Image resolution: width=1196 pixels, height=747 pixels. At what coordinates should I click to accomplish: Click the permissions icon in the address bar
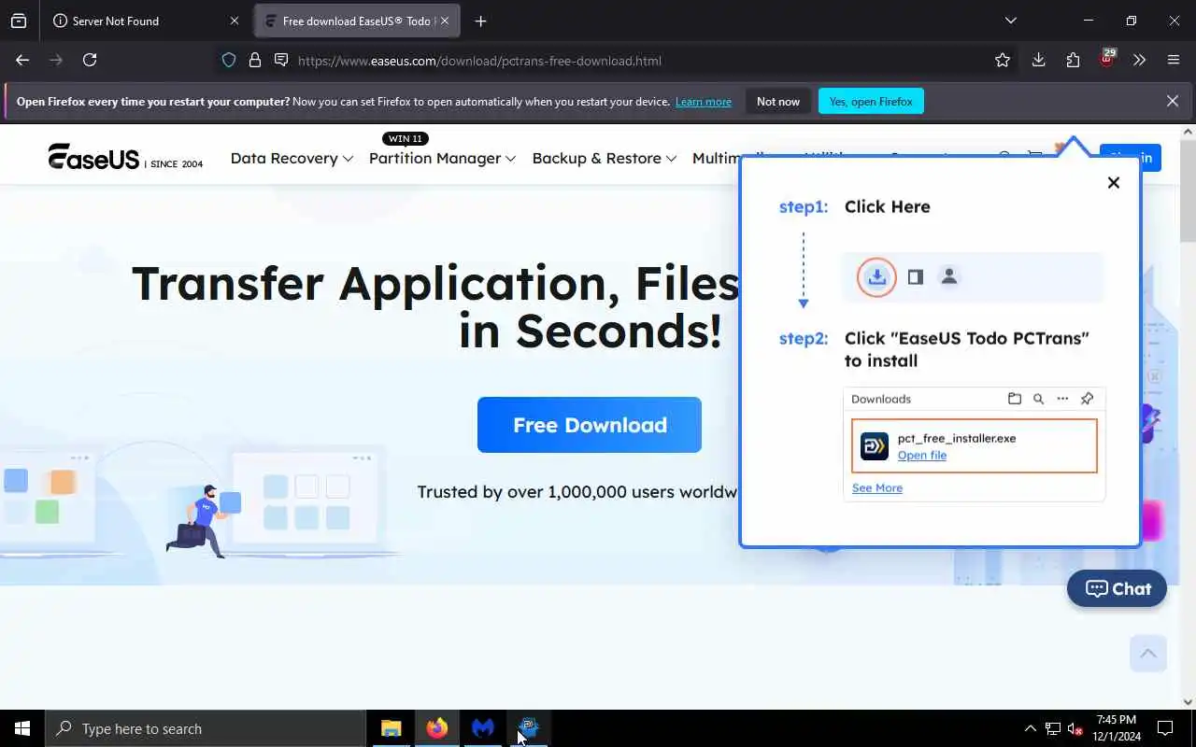[280, 60]
